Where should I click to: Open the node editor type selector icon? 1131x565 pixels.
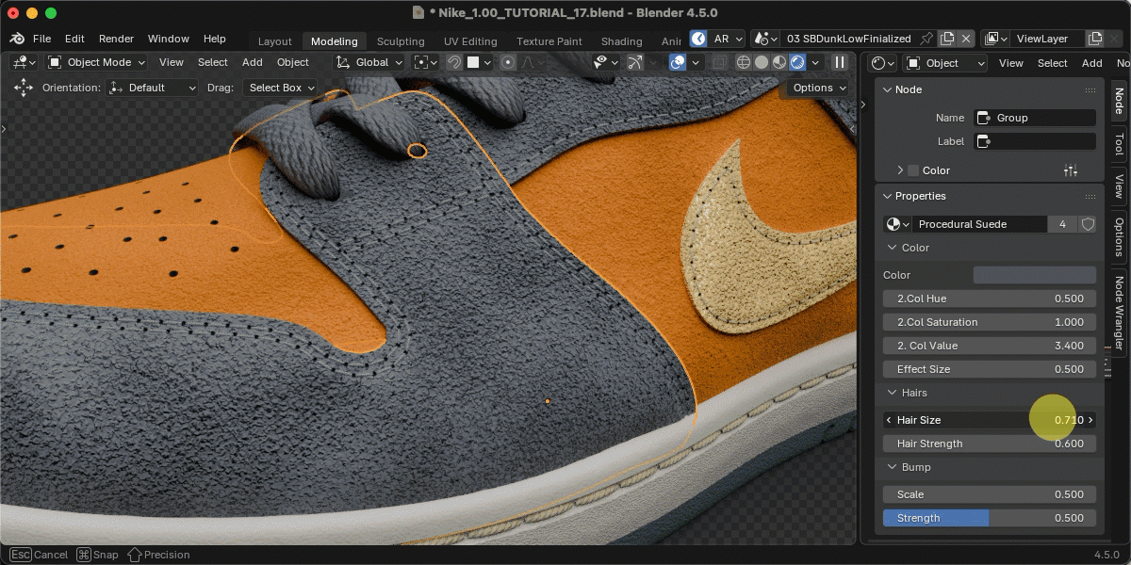(x=884, y=63)
